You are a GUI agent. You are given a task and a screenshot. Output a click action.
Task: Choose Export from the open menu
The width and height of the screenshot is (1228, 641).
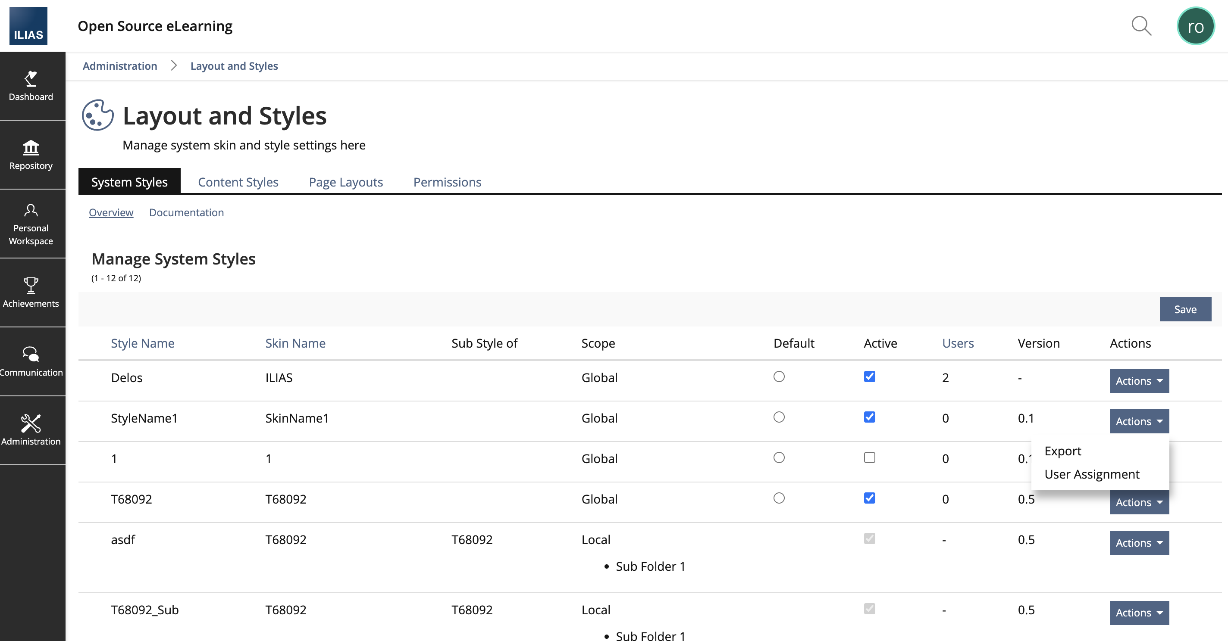1062,451
